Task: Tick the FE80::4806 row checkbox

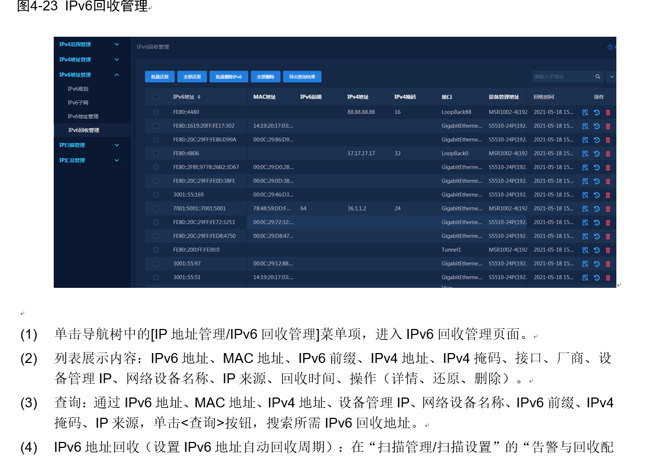Action: point(156,153)
